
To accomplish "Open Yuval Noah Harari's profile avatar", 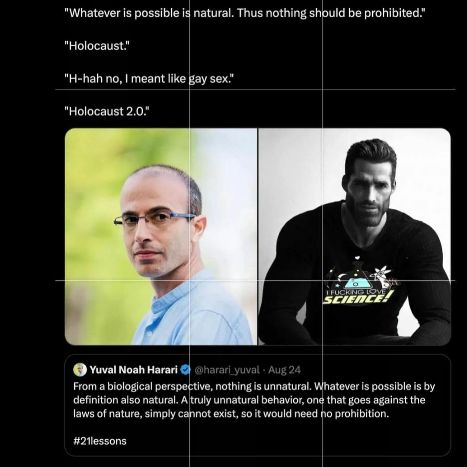I will pyautogui.click(x=80, y=370).
